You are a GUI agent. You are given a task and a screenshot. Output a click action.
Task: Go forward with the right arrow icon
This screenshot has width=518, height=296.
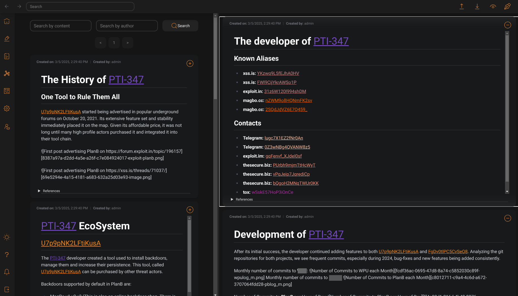[x=19, y=6]
